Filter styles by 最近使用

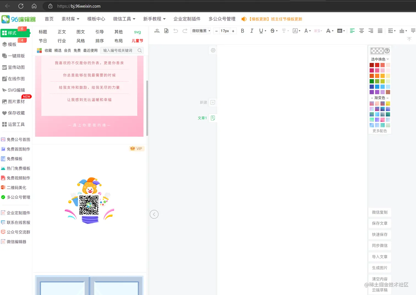coord(91,51)
